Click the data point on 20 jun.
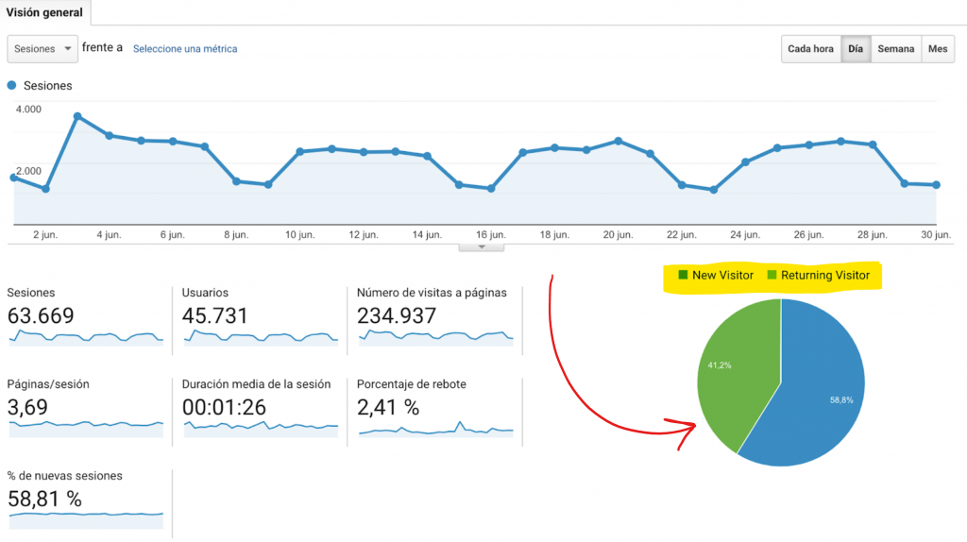The image size is (967, 542). click(x=618, y=142)
